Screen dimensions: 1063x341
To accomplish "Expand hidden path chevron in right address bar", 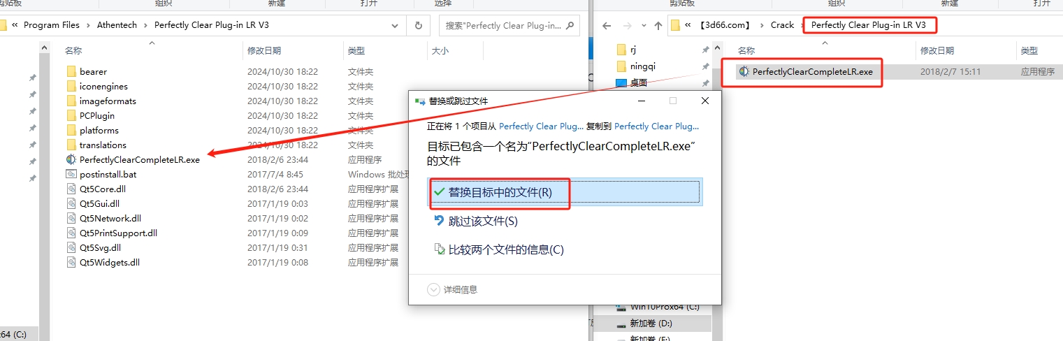I will tap(688, 25).
